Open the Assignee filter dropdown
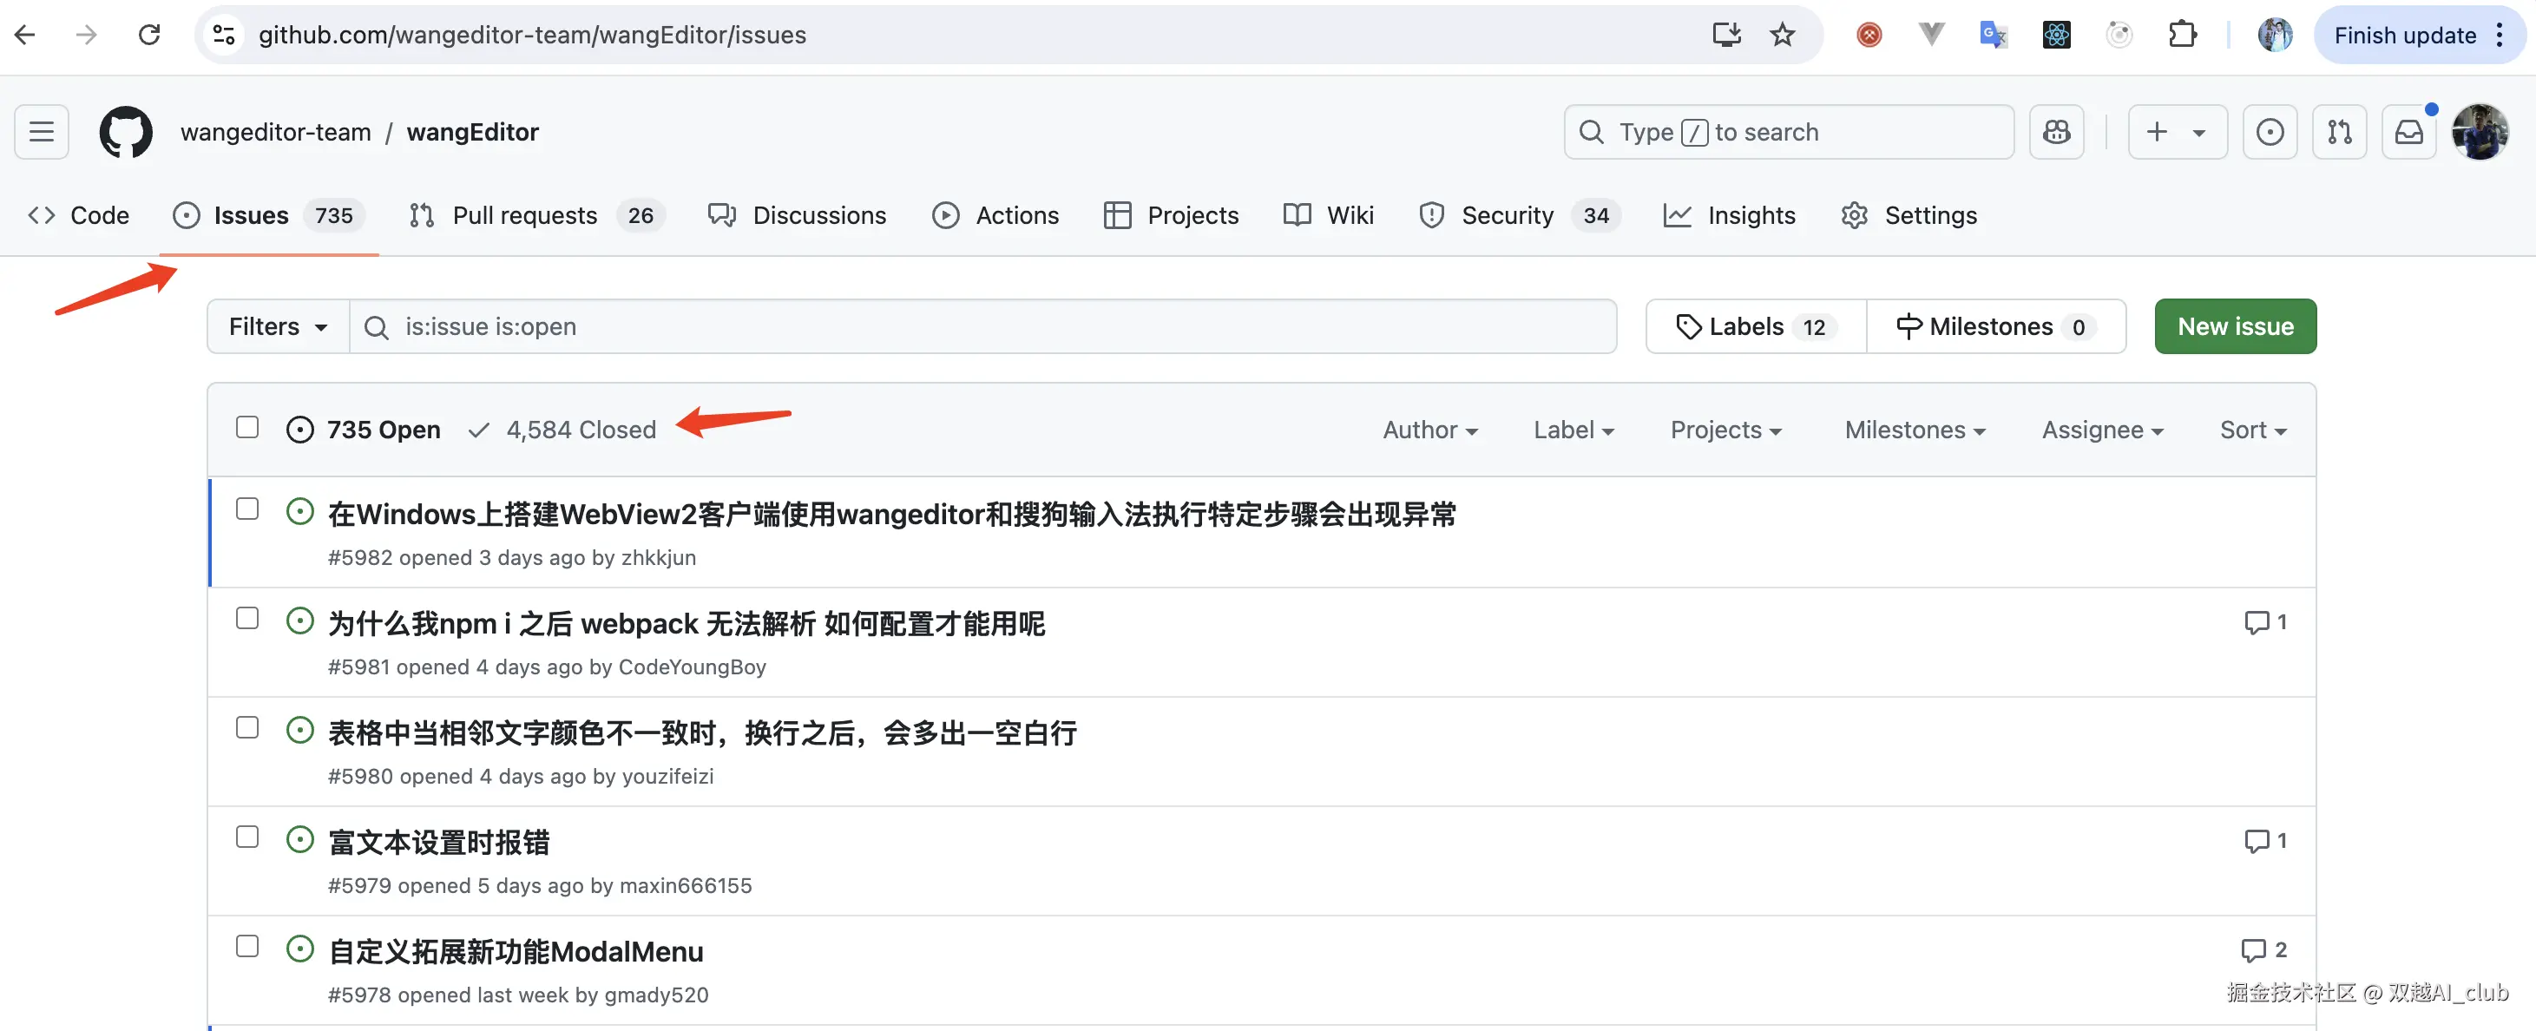The image size is (2536, 1031). pos(2102,430)
